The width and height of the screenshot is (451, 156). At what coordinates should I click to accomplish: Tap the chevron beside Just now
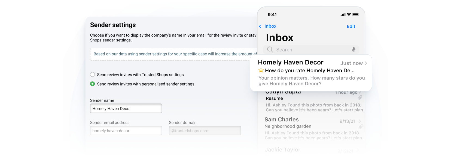click(x=366, y=63)
